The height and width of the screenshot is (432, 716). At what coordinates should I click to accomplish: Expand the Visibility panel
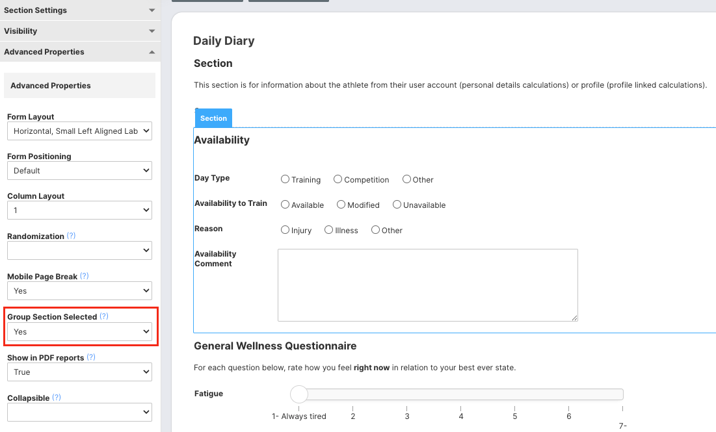click(x=80, y=31)
